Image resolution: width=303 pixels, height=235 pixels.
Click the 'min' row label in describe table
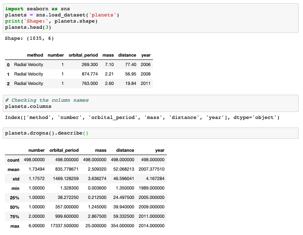pyautogui.click(x=15, y=188)
